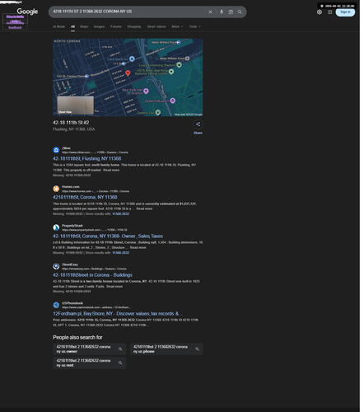The image size is (364, 412).
Task: Click 111 St subway station marker
Action: (x=124, y=63)
